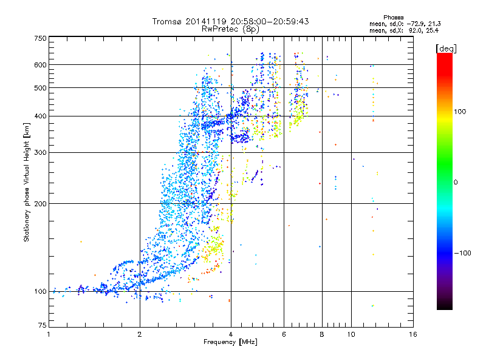This screenshot has width=486, height=364.
Task: Click the x-axis tick label '2'
Action: pos(140,334)
